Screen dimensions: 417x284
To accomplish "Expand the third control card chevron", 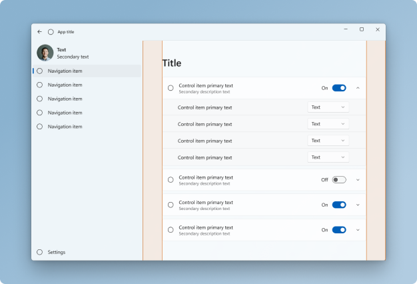I will pyautogui.click(x=358, y=205).
